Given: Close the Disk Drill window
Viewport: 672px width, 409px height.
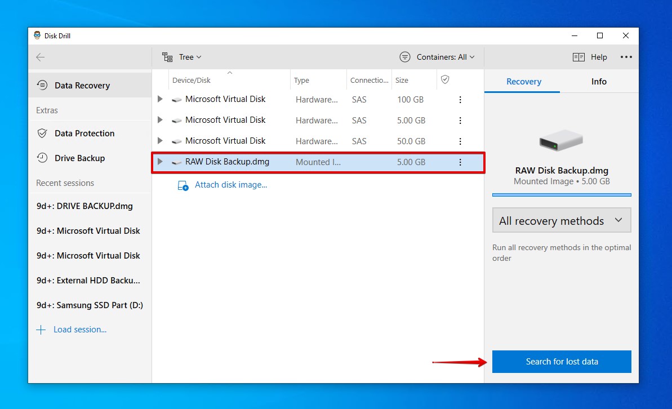Looking at the screenshot, I should [x=626, y=35].
